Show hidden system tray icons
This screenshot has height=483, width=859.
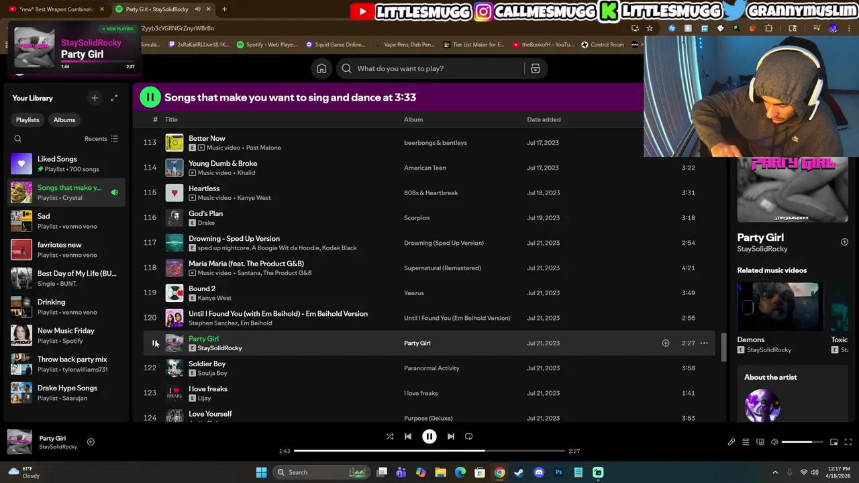tap(775, 472)
